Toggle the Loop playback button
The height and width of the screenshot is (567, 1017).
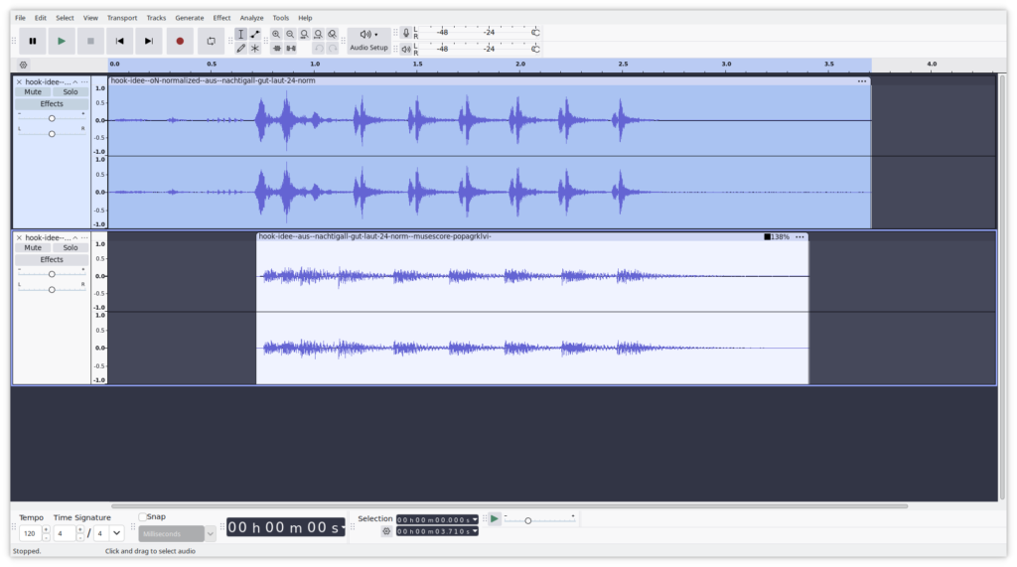(x=211, y=41)
